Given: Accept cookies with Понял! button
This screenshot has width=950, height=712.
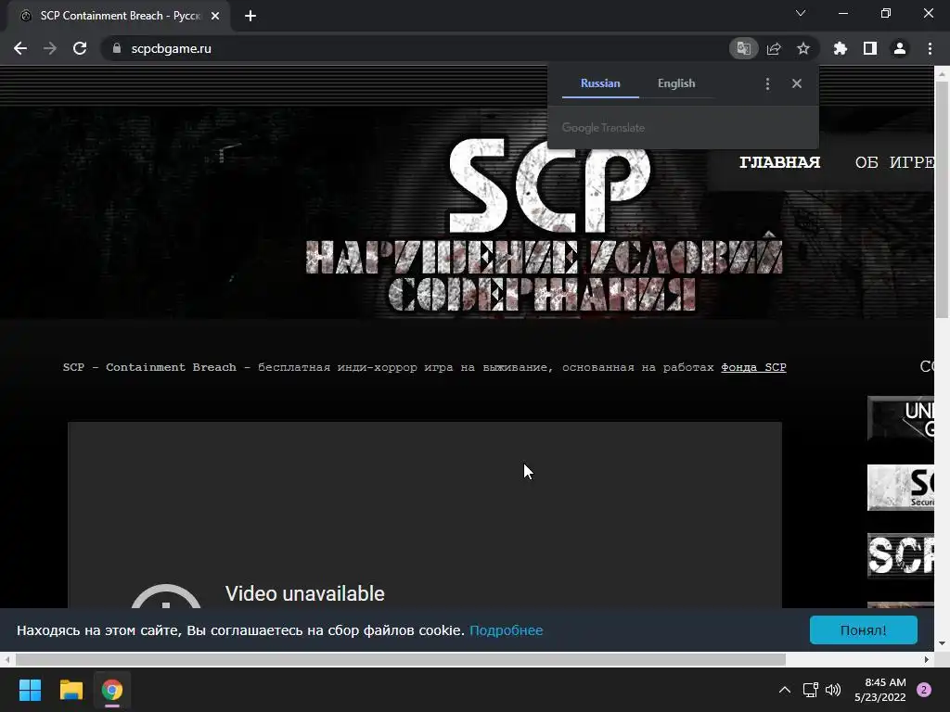Looking at the screenshot, I should coord(864,630).
